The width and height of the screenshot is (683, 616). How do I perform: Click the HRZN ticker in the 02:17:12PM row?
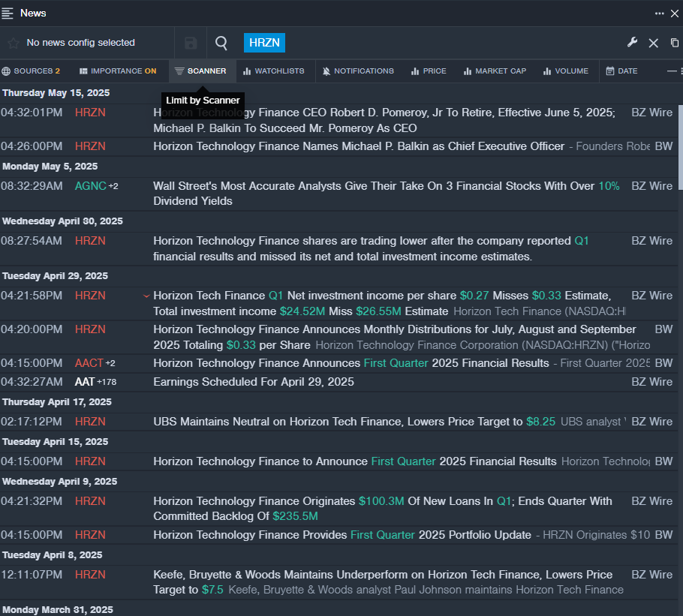[x=90, y=422]
